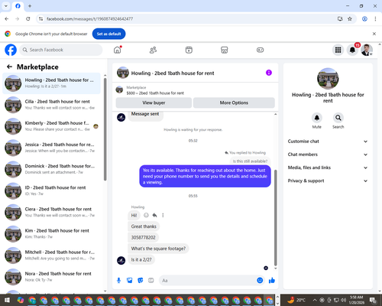Click the More Options button

[234, 103]
